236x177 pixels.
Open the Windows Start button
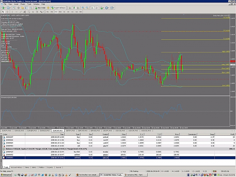point(6,175)
